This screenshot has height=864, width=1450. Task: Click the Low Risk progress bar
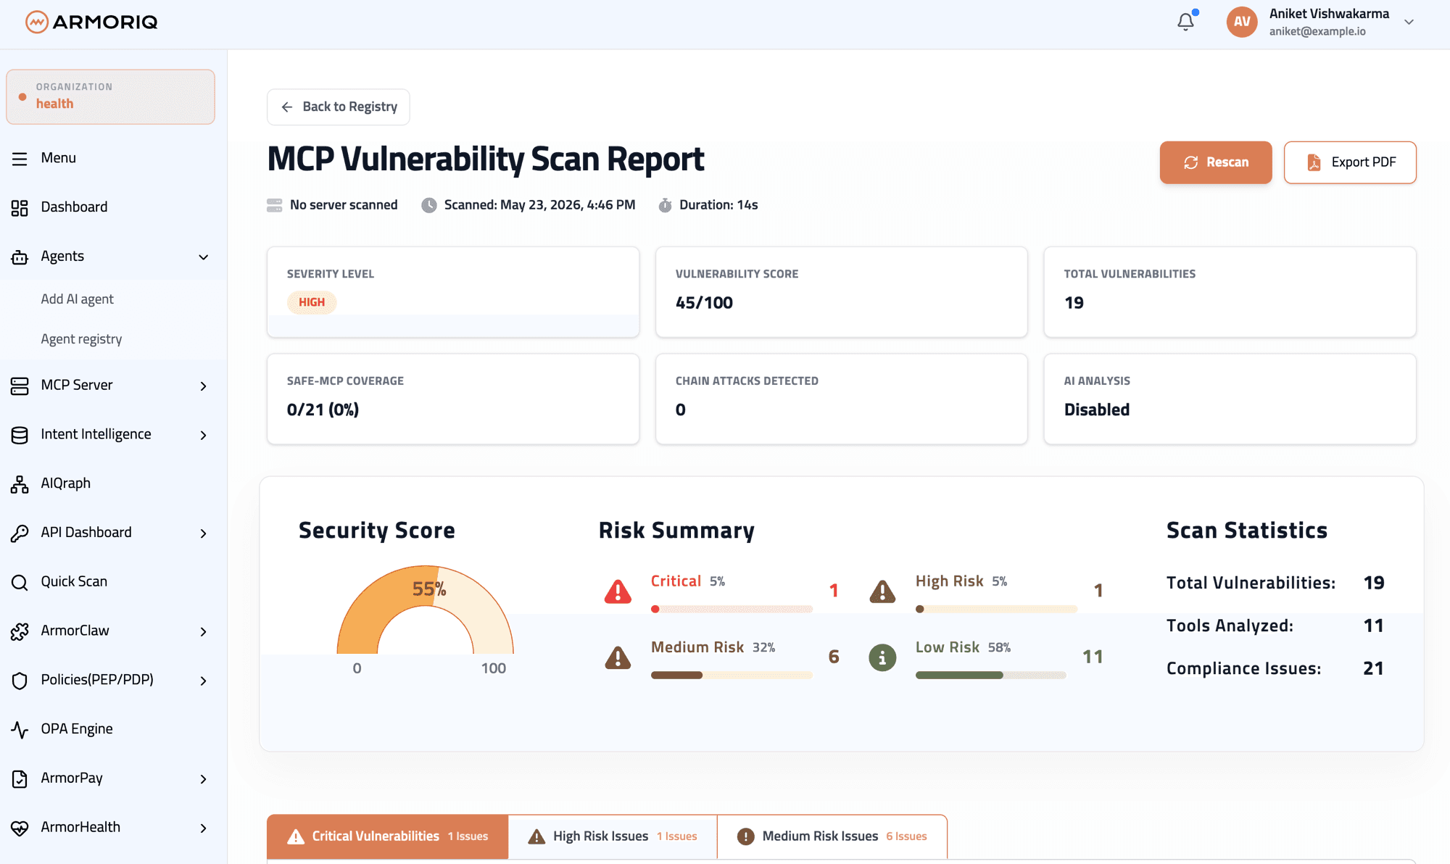pos(991,676)
